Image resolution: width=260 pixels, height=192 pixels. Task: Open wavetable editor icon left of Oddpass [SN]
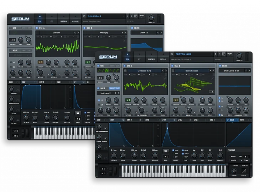tap(125, 70)
